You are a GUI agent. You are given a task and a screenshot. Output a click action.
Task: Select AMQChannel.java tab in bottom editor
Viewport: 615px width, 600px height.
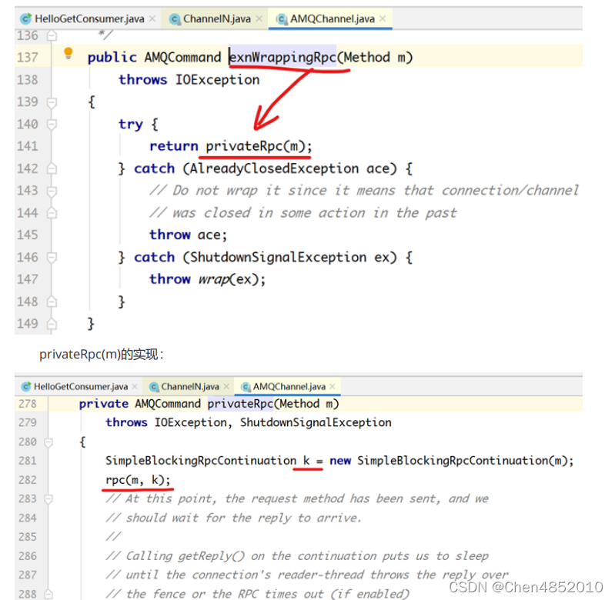(x=289, y=386)
